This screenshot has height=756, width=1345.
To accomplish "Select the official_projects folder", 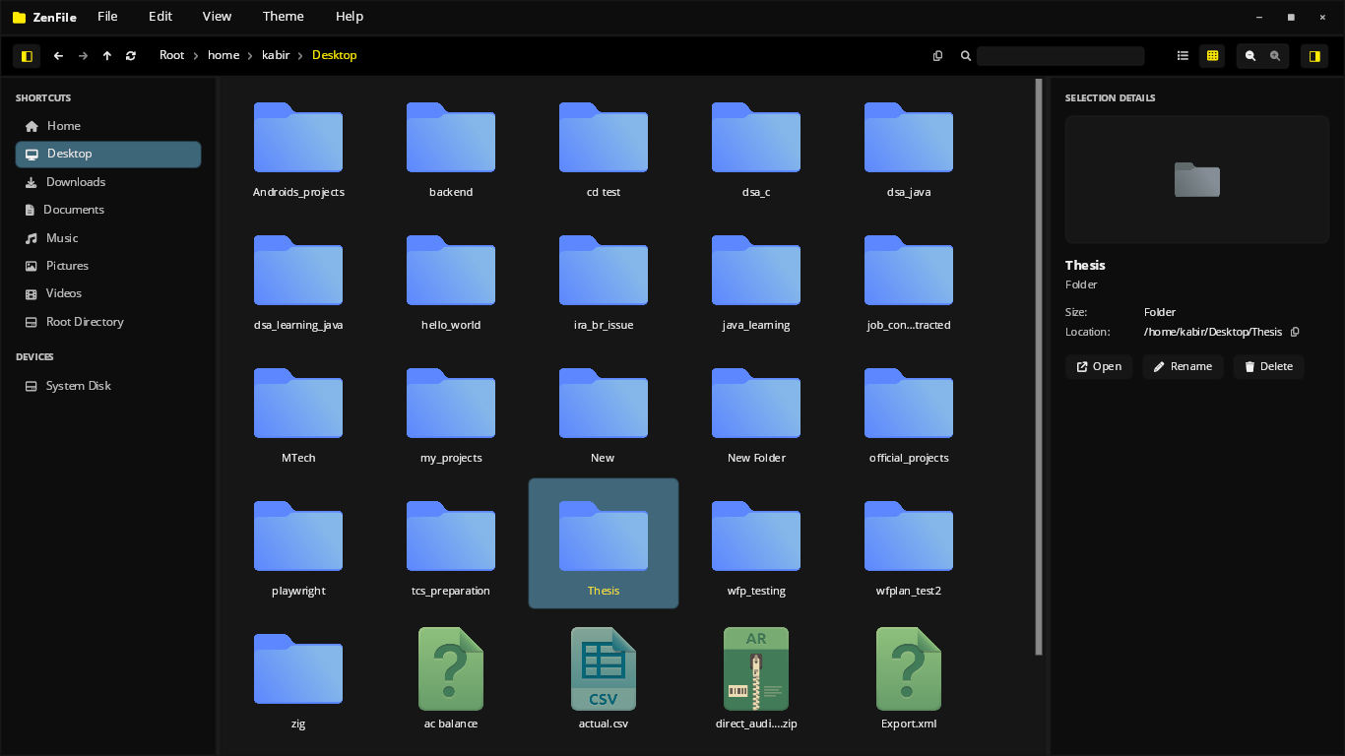I will 909,411.
